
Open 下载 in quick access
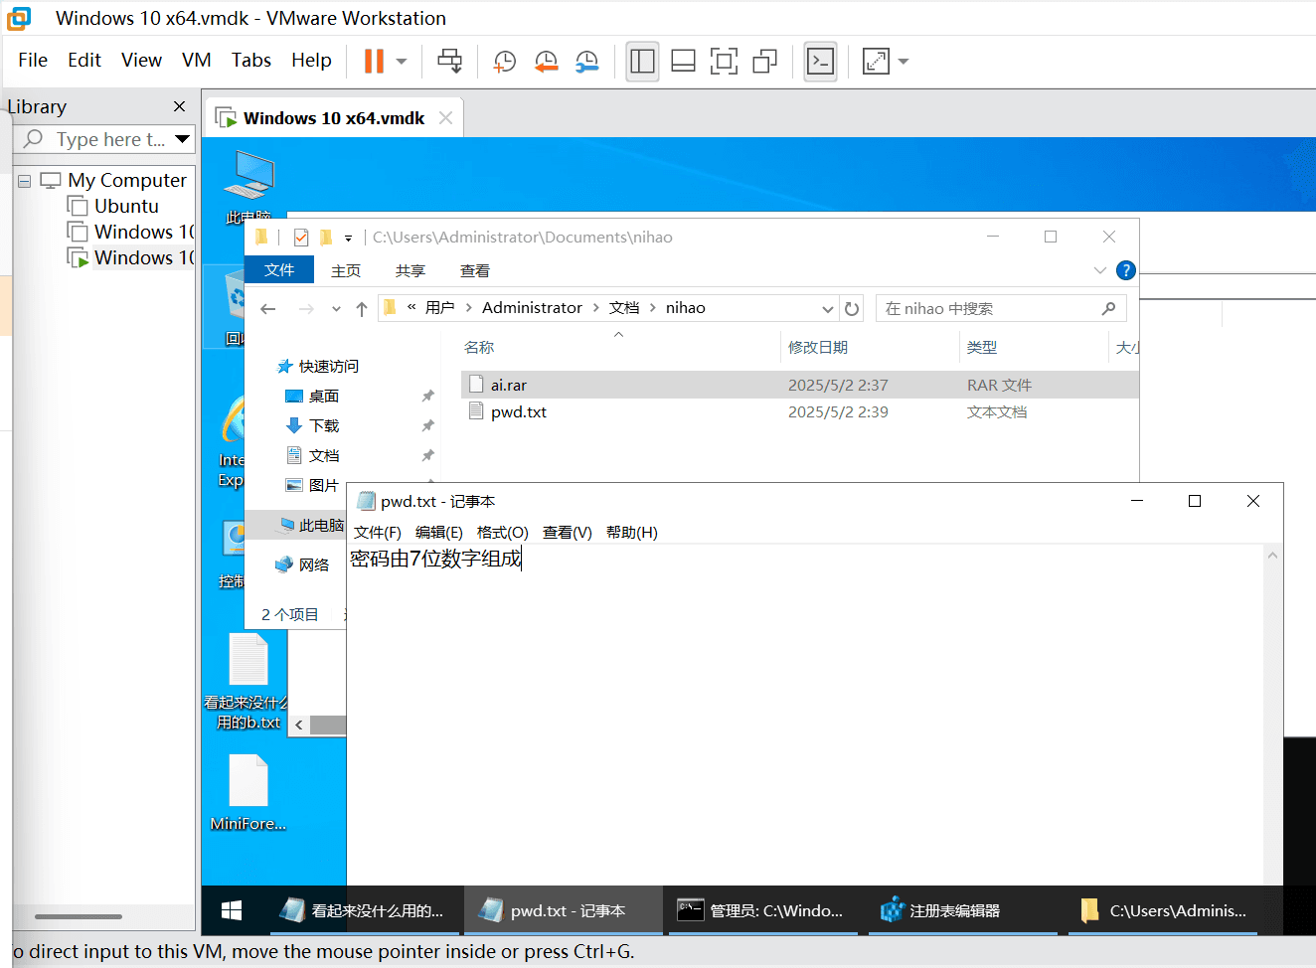(313, 425)
